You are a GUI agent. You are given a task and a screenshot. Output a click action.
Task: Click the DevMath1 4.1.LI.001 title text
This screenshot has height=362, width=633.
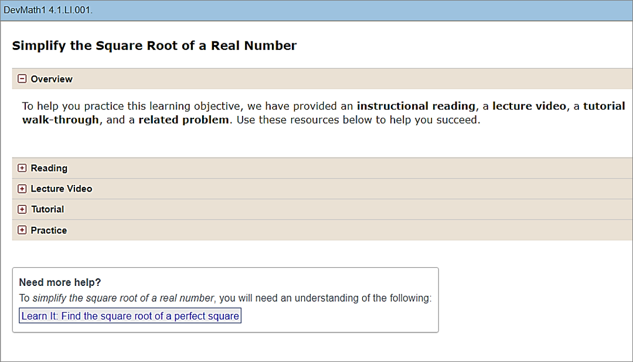(48, 11)
